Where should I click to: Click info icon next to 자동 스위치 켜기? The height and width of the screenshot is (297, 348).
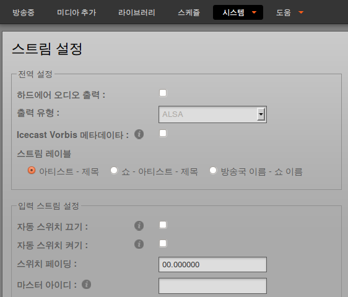pos(139,244)
